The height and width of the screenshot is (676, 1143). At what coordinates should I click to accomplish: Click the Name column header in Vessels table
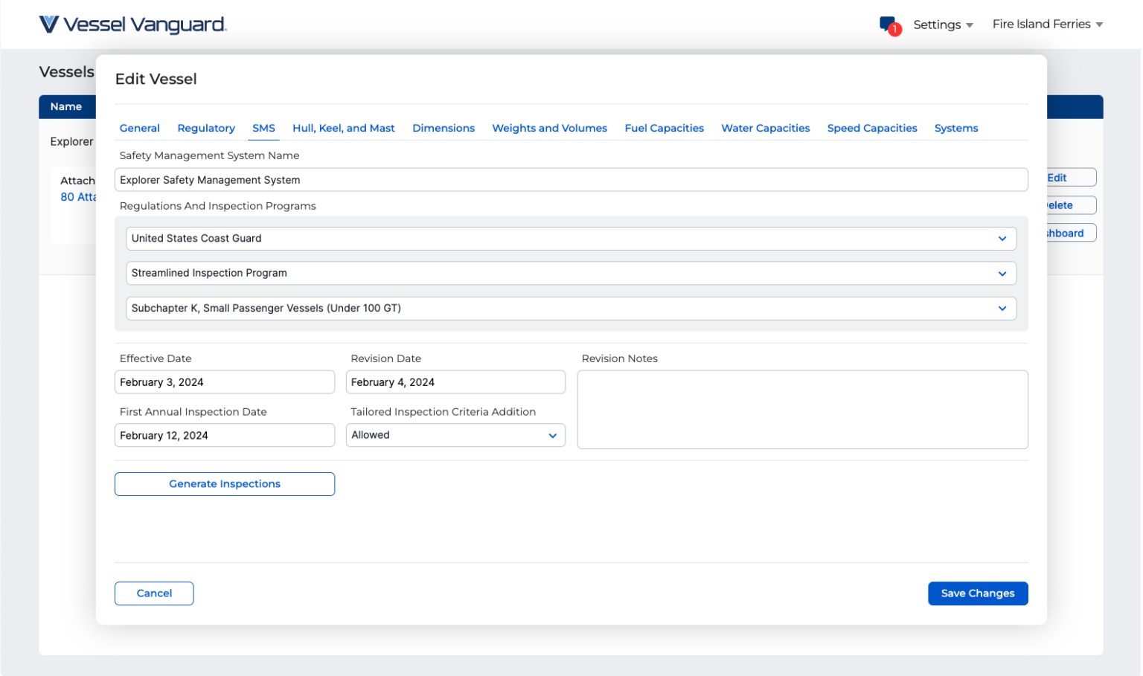66,106
